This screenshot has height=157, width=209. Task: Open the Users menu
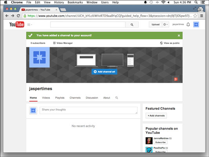(x=105, y=2)
